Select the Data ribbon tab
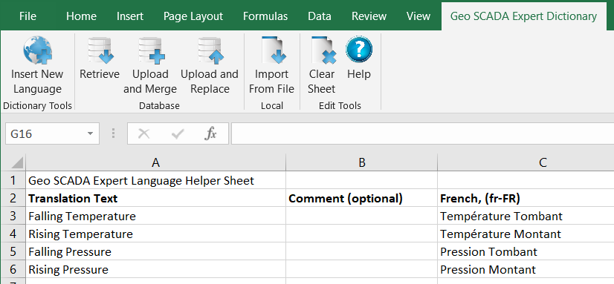614x284 pixels. click(320, 16)
